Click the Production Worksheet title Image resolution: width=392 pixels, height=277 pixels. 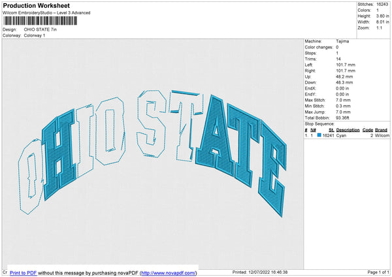click(36, 5)
